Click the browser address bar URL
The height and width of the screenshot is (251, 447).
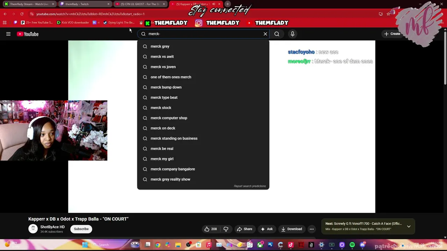click(90, 14)
